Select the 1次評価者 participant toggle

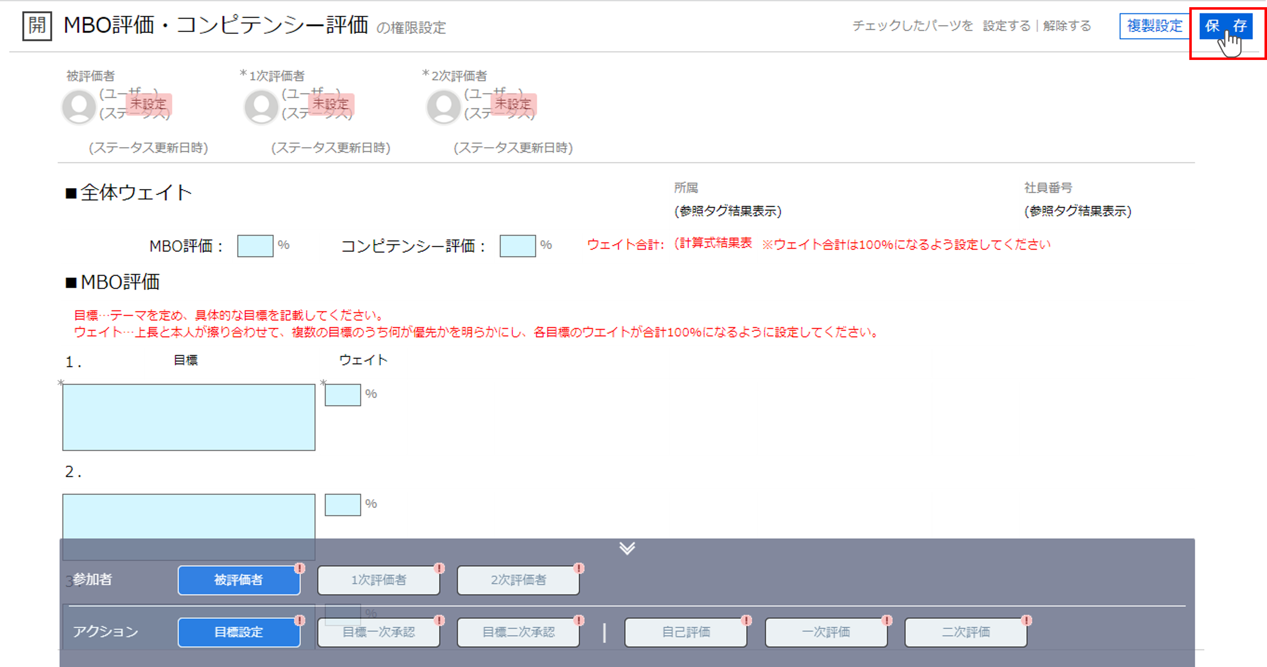click(x=378, y=581)
